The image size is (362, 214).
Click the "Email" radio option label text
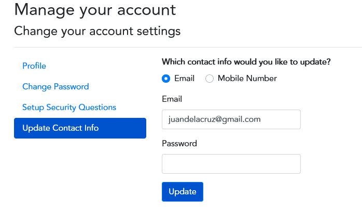coord(184,79)
